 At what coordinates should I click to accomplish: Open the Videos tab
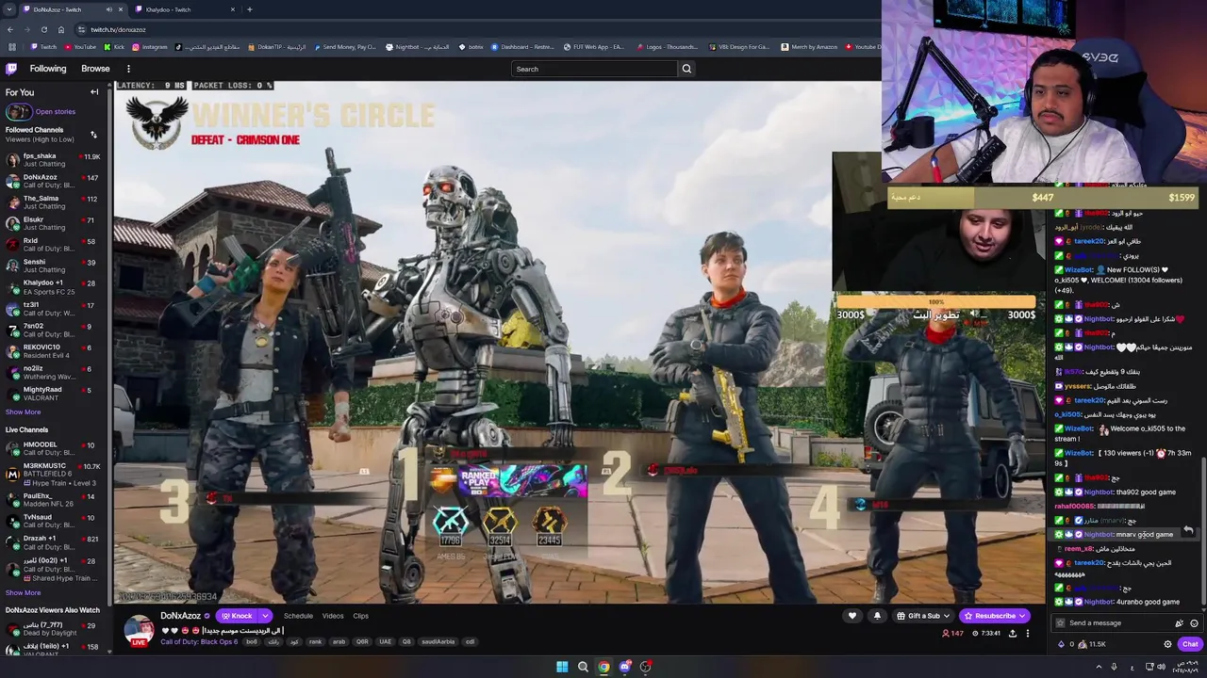pos(333,616)
